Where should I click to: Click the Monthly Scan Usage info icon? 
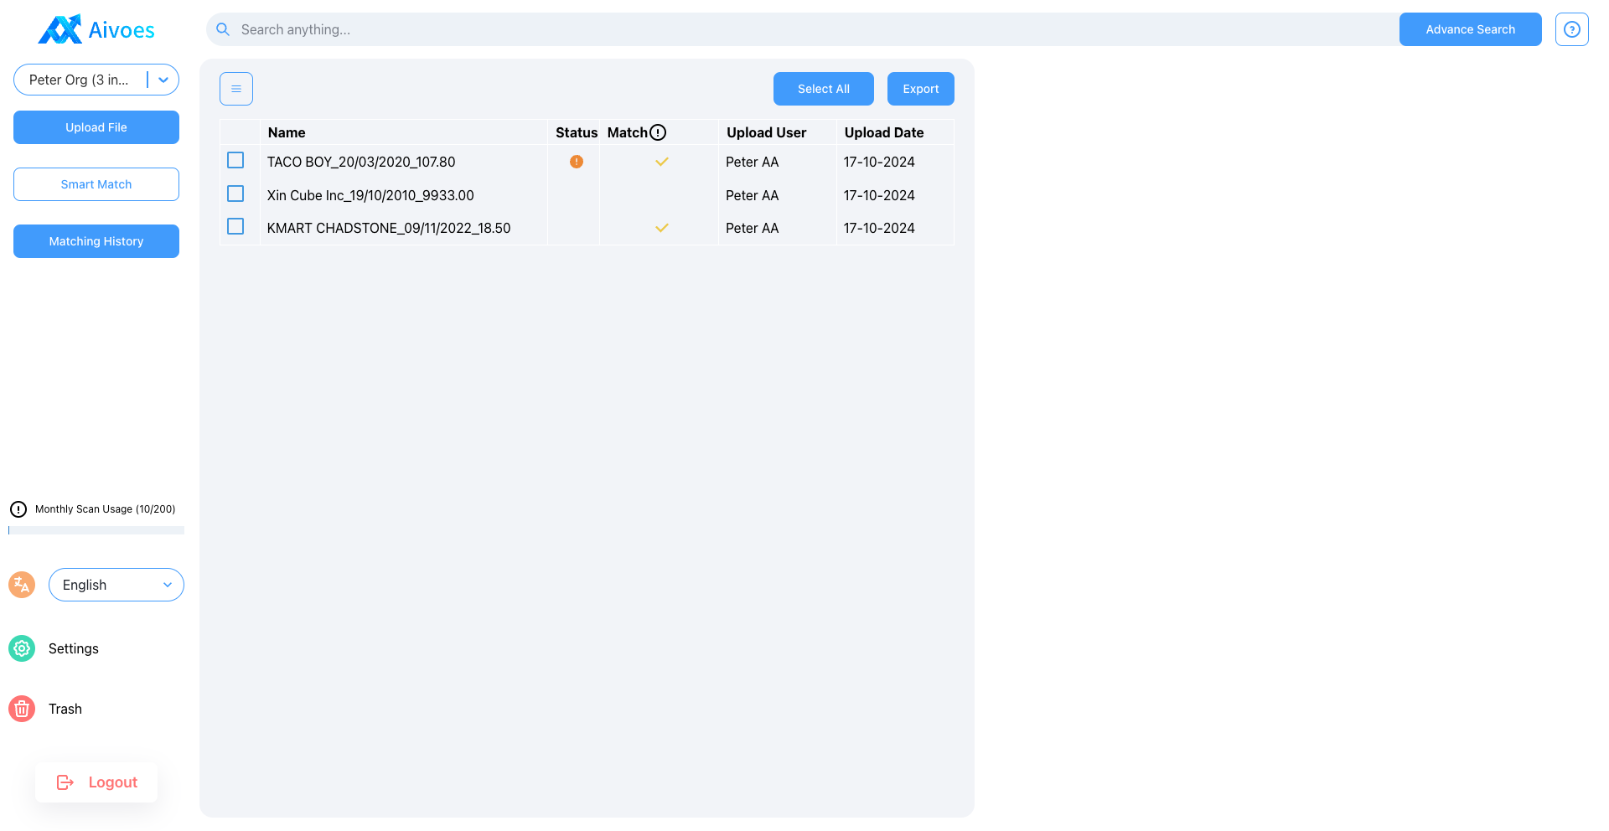click(x=18, y=509)
